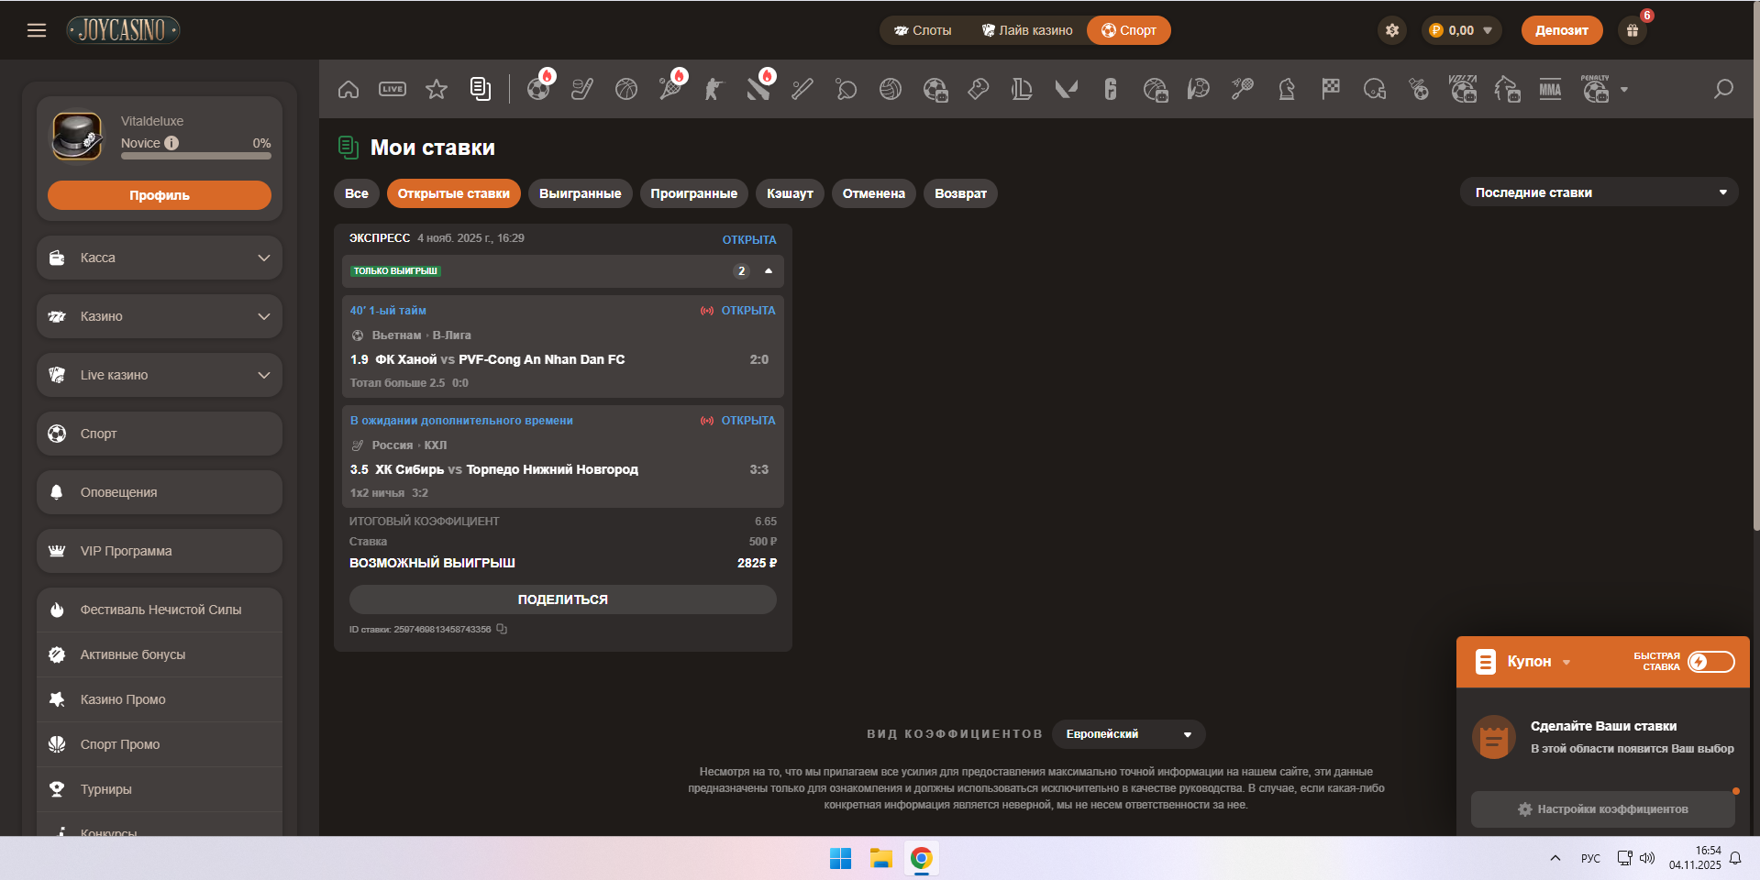Open the LIVE betting icon

pyautogui.click(x=393, y=89)
